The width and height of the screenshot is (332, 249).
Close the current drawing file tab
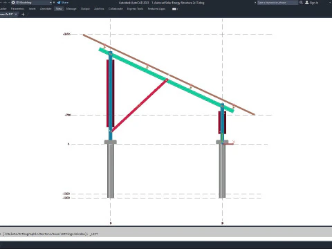[x=16, y=15]
